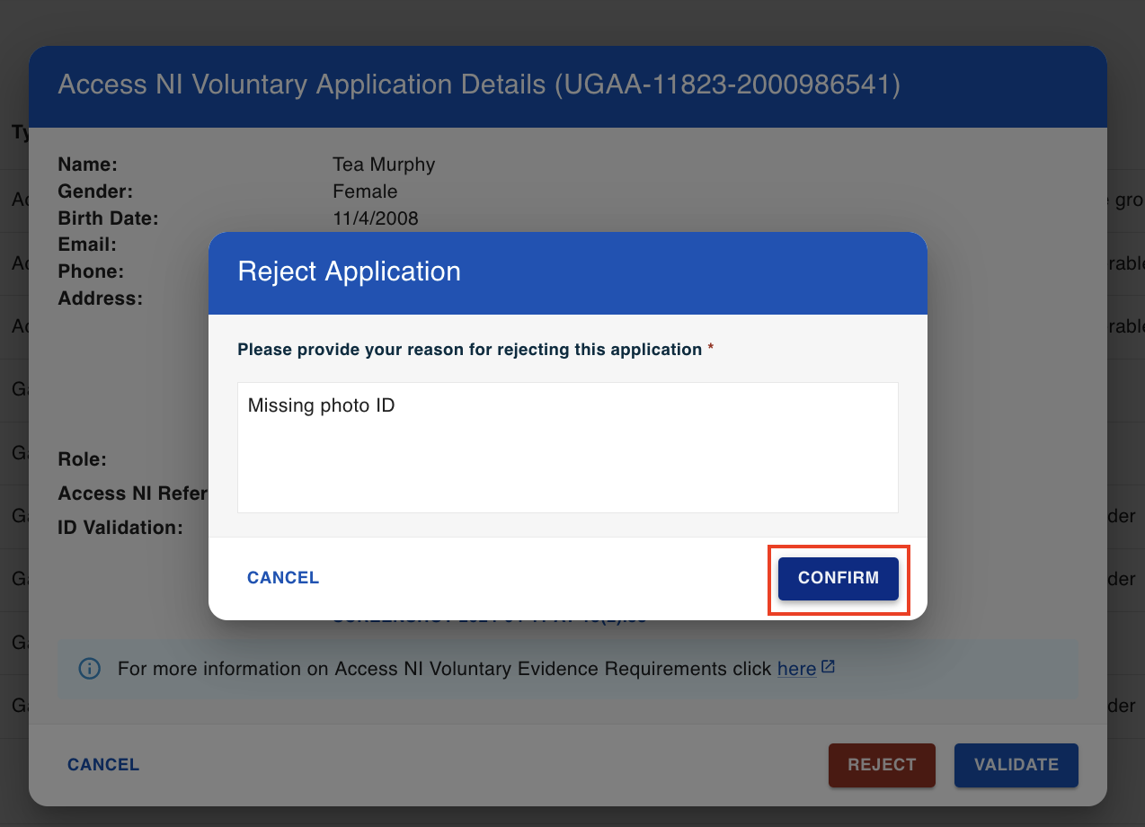Click the external link icon beside "here"
Image resolution: width=1145 pixels, height=827 pixels.
(x=829, y=668)
